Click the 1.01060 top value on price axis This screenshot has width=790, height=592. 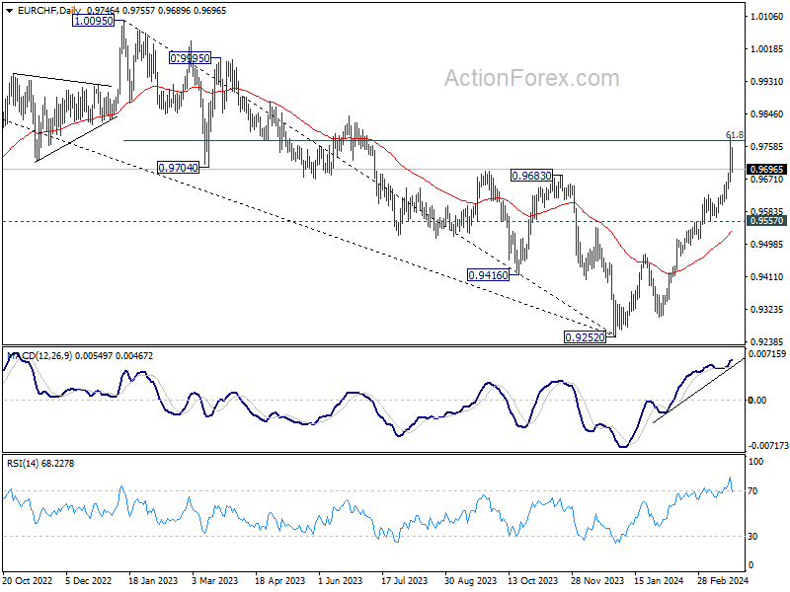click(x=767, y=16)
